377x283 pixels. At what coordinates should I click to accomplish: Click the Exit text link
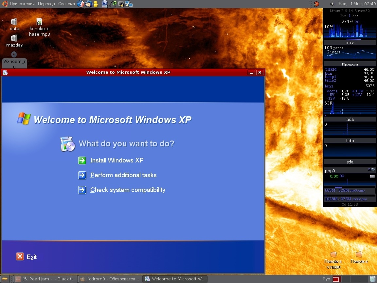click(32, 257)
